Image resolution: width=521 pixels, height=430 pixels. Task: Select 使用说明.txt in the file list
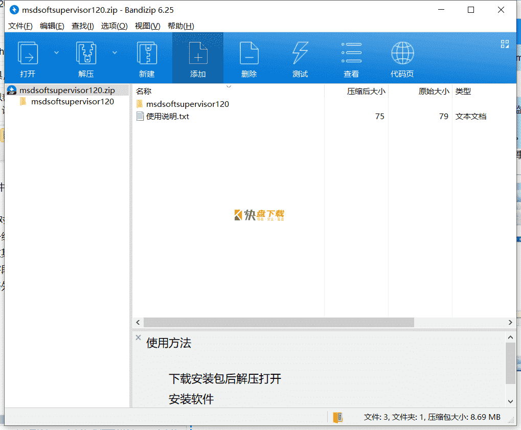click(168, 116)
